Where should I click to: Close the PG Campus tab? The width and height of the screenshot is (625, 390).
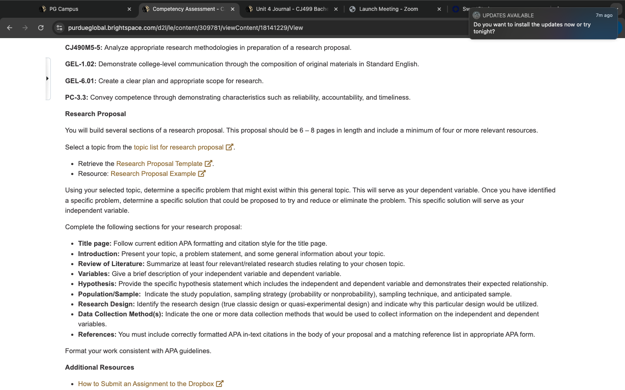pyautogui.click(x=129, y=9)
